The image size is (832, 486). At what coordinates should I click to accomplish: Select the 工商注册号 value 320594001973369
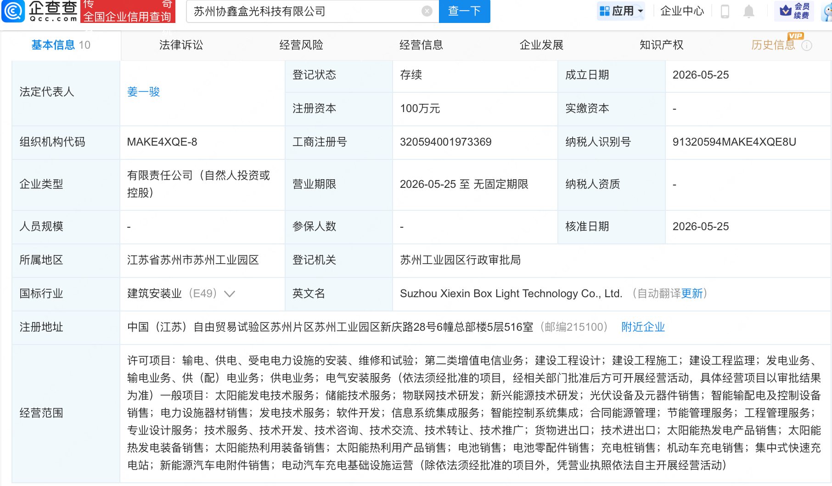tap(445, 142)
